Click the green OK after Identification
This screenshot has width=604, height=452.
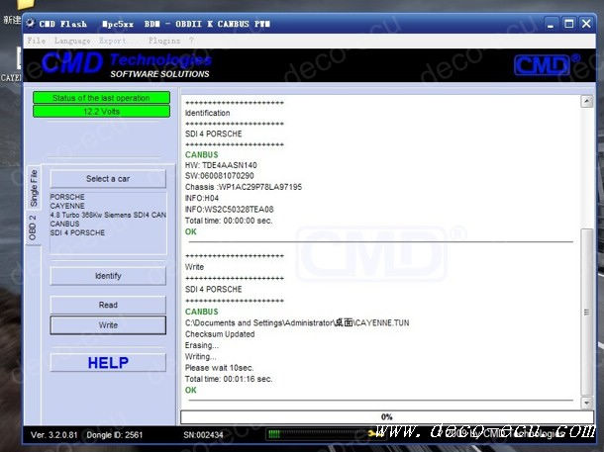191,231
